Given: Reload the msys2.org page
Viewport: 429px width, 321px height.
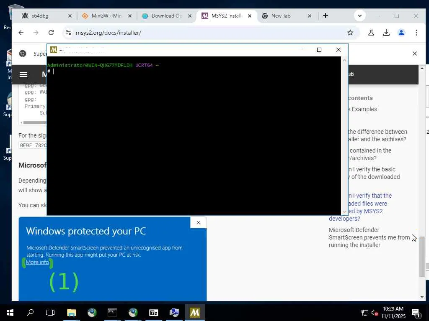Looking at the screenshot, I should [x=51, y=33].
